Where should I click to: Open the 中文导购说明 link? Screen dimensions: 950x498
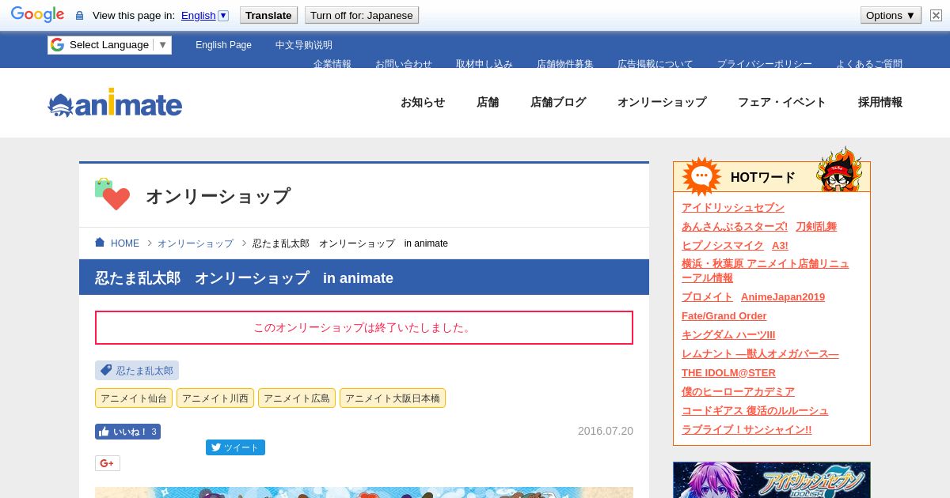[304, 45]
